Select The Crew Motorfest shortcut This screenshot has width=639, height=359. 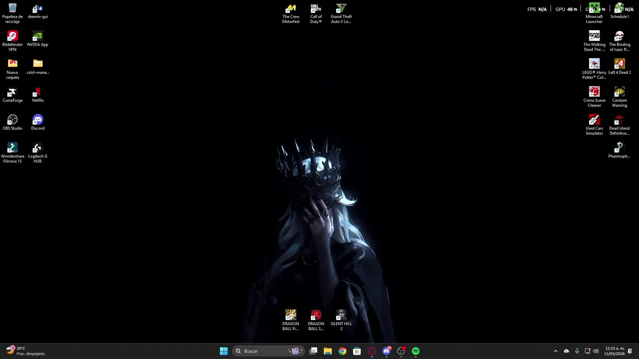[x=291, y=13]
